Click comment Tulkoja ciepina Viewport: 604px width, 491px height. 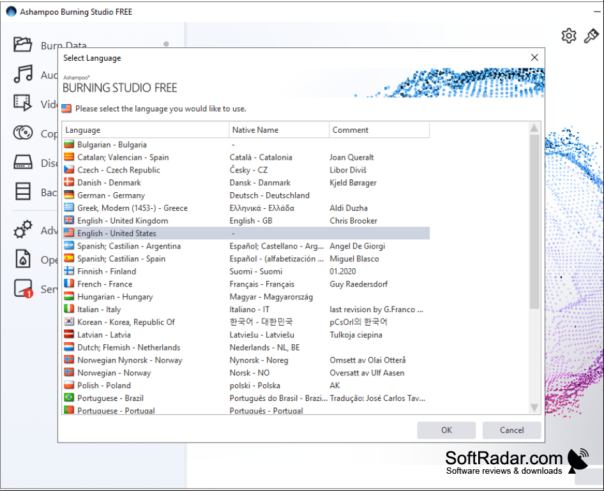356,335
